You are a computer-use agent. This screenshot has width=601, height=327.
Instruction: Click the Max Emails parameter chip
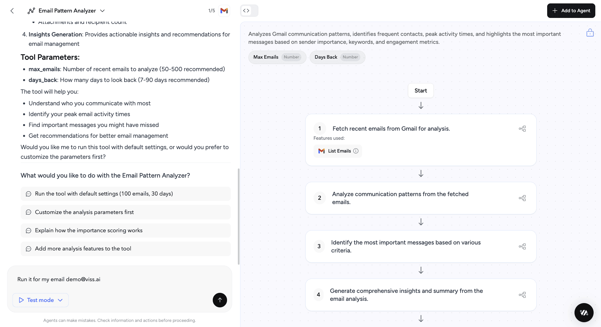click(277, 57)
